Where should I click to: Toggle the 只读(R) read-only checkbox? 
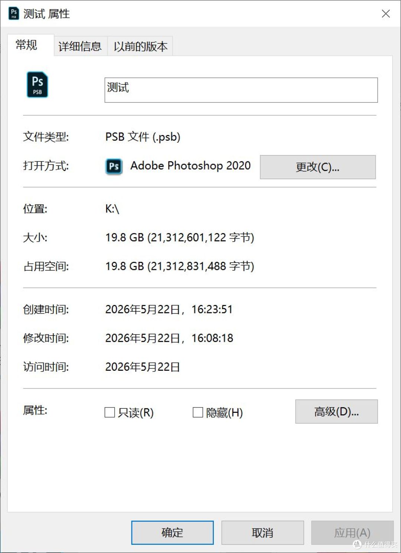110,412
